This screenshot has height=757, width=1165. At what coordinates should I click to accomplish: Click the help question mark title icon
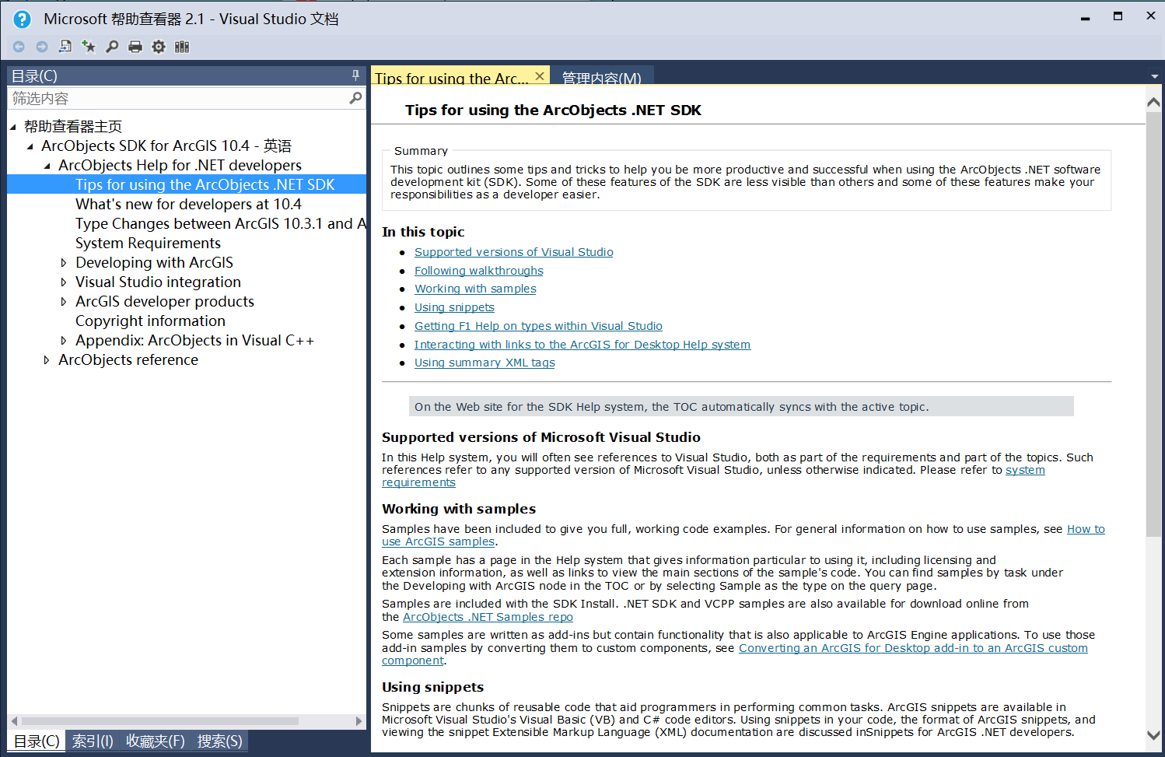(x=23, y=19)
